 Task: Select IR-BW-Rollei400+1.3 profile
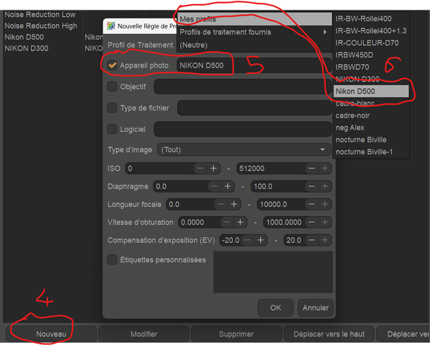click(371, 31)
